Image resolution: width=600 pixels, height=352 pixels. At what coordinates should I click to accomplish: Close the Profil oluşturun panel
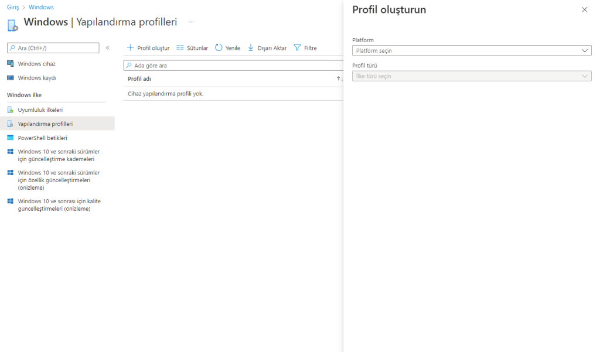point(584,10)
